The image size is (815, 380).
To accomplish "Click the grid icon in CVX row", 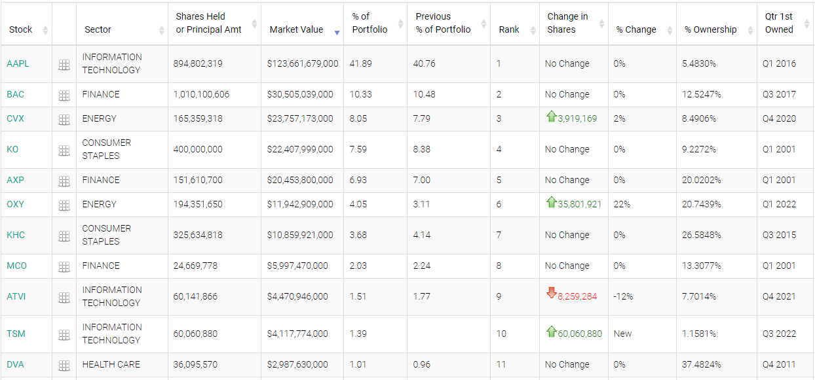I will coord(64,120).
